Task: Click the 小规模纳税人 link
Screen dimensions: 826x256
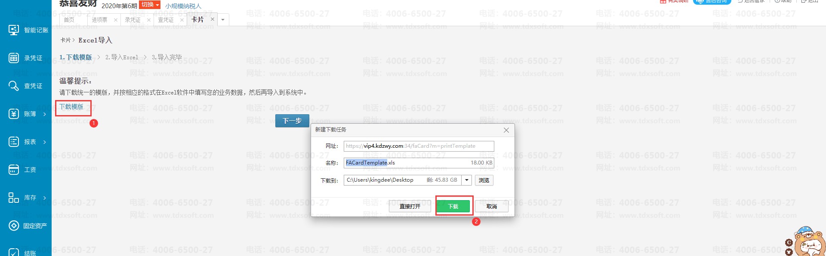Action: coord(183,6)
